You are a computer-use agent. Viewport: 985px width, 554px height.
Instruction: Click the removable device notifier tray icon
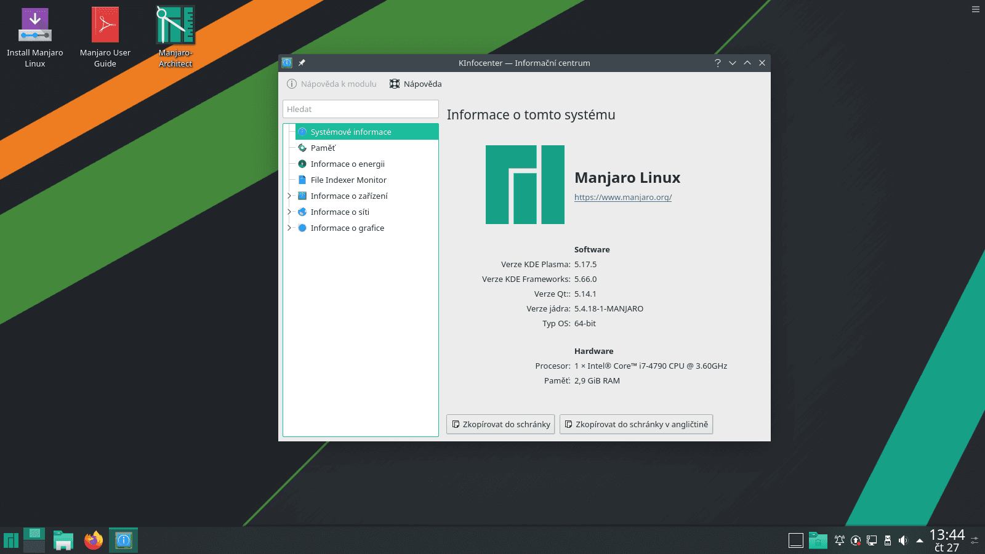point(887,540)
